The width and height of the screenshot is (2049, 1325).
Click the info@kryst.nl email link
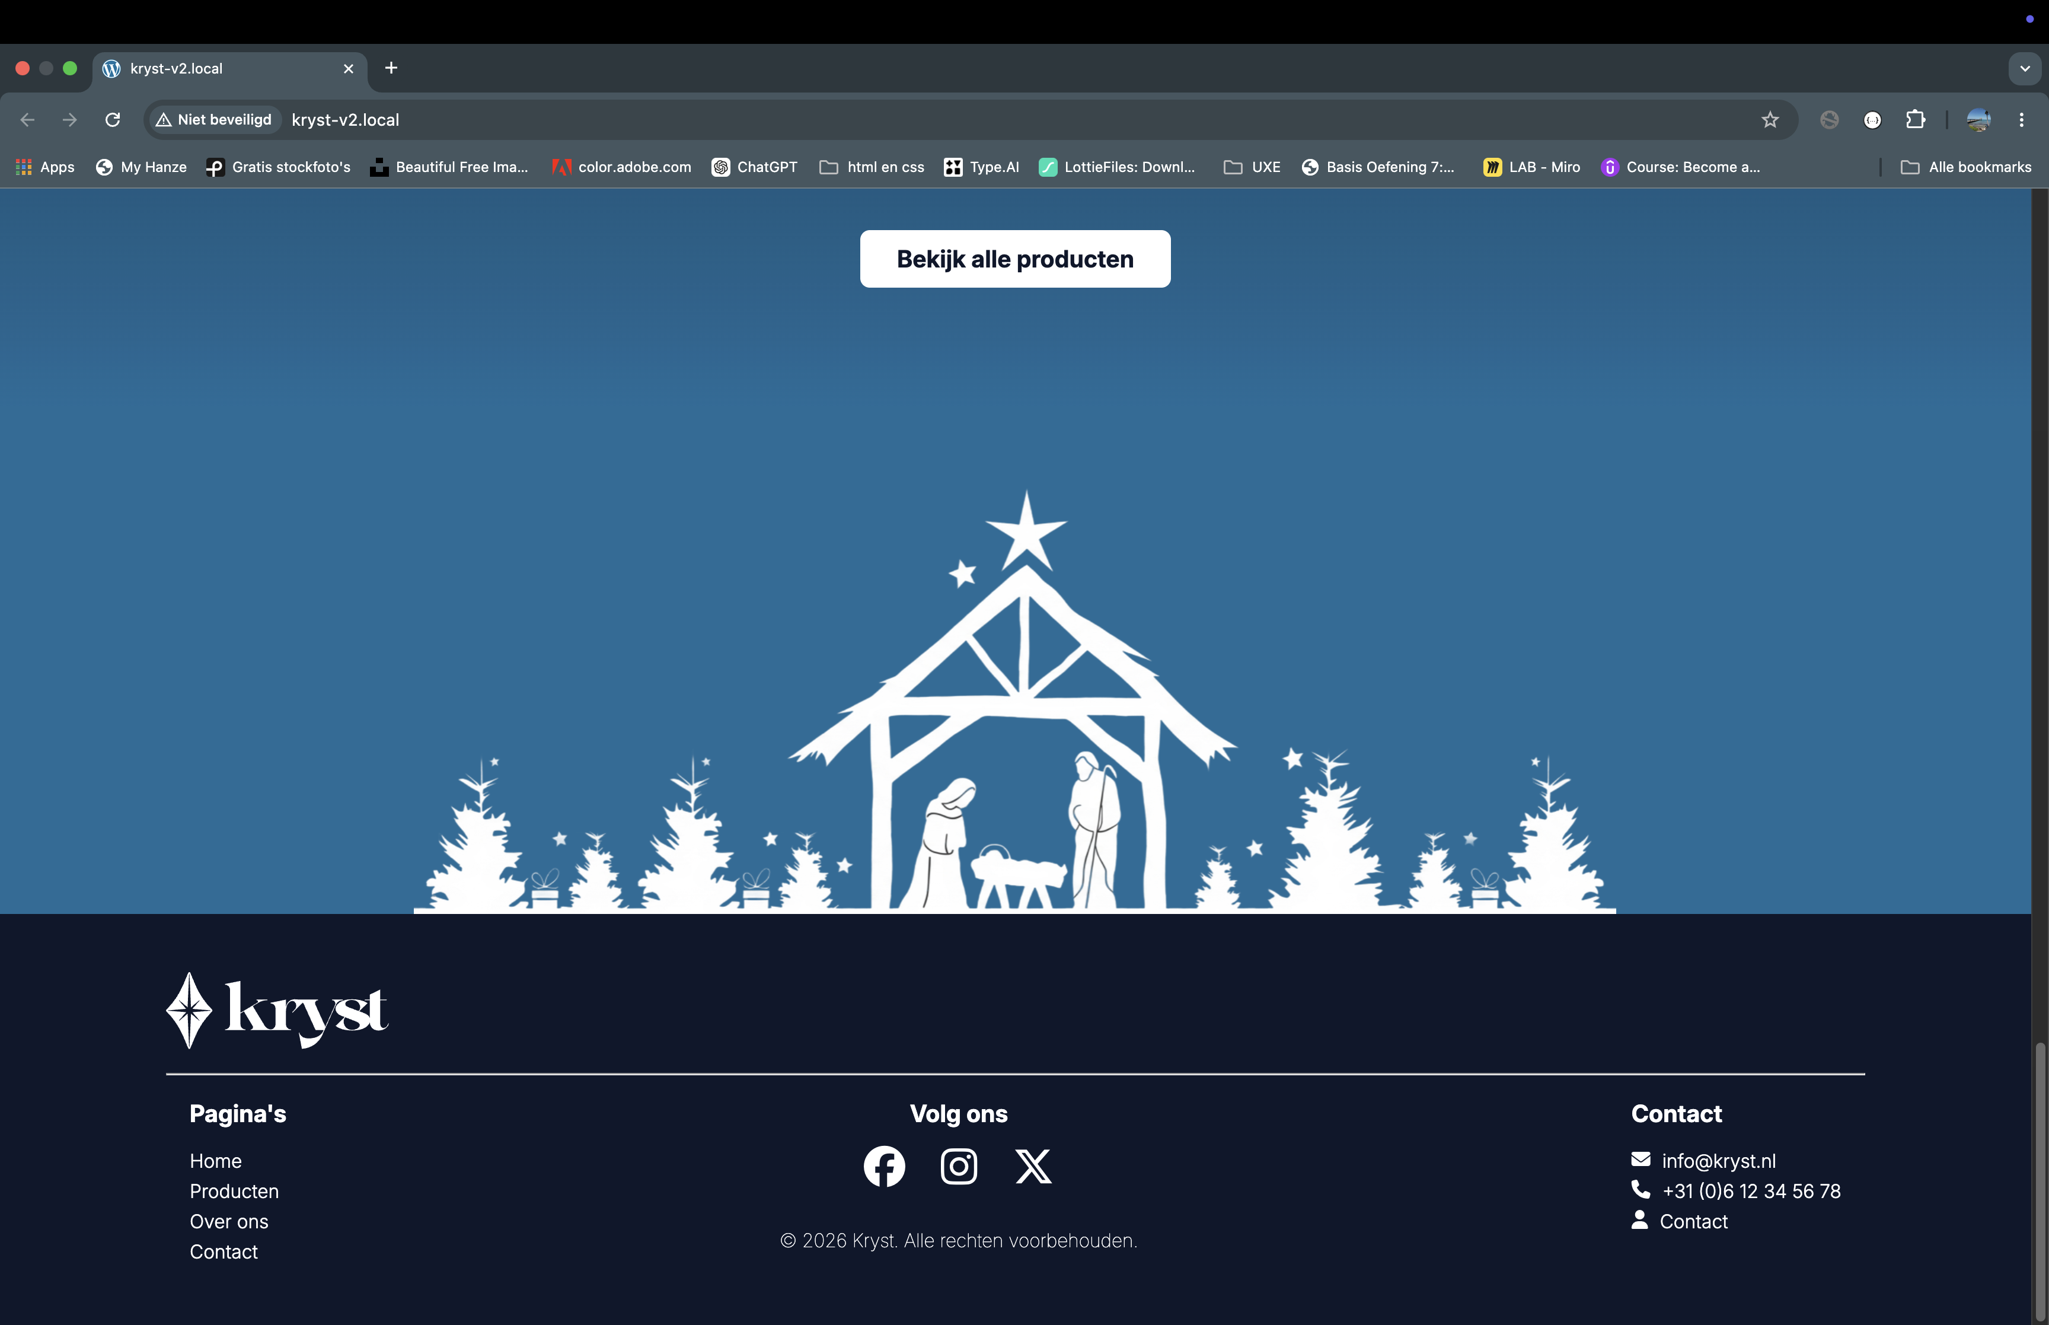pos(1719,1161)
